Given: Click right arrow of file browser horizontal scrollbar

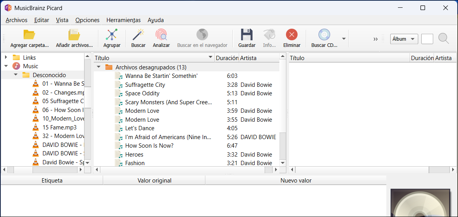Looking at the screenshot, I should coord(81,169).
